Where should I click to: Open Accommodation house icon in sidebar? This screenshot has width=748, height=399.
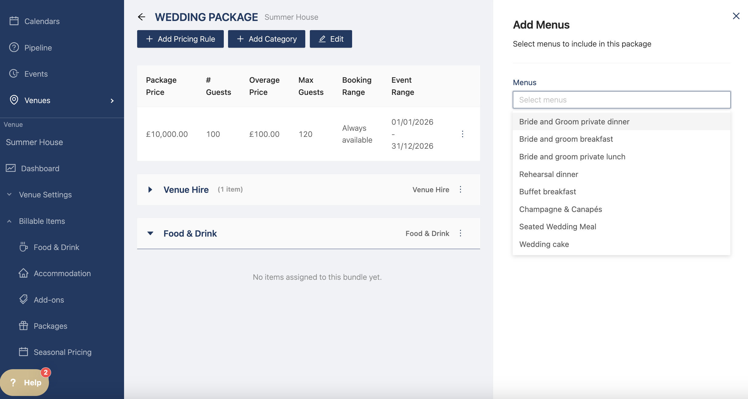click(23, 273)
